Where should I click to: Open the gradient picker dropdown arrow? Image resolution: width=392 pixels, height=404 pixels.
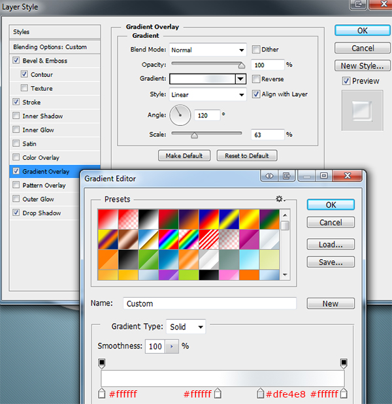[x=240, y=79]
